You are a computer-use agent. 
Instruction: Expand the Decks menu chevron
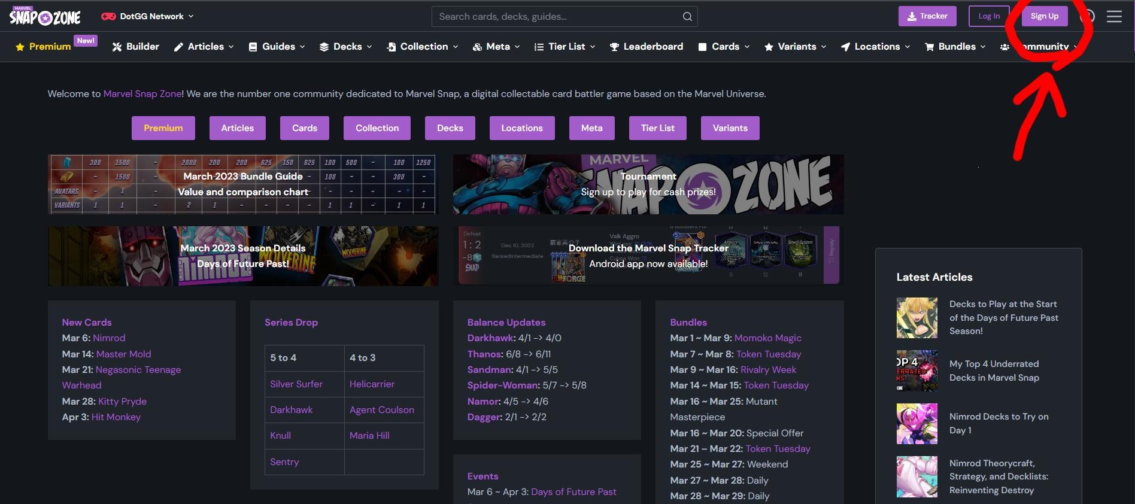369,47
